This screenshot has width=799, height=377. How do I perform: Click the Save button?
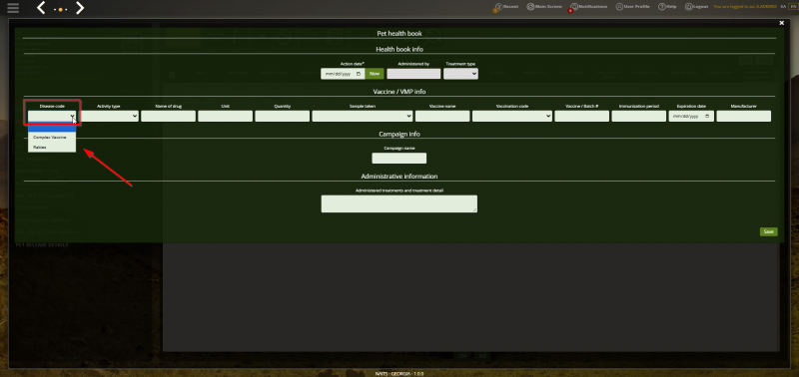tap(768, 231)
